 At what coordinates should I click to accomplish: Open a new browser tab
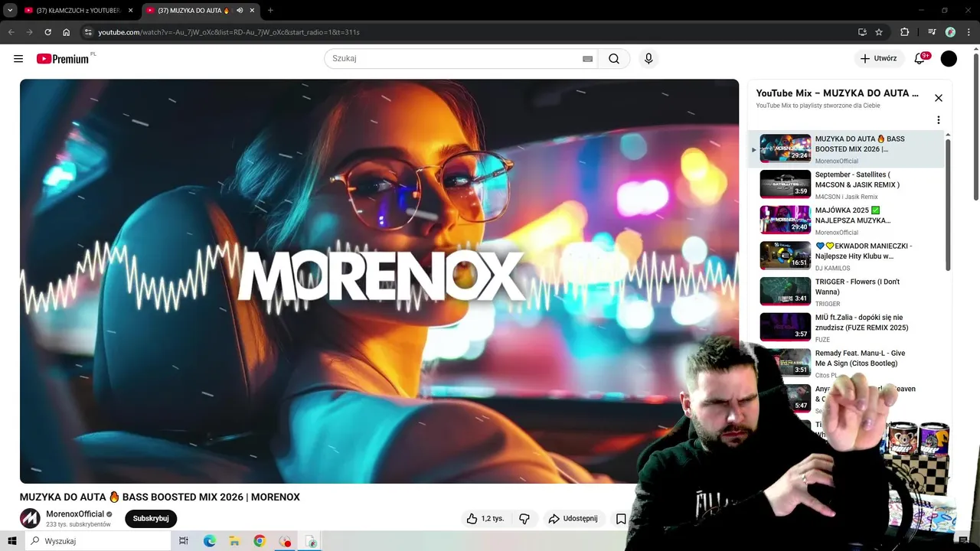coord(270,11)
